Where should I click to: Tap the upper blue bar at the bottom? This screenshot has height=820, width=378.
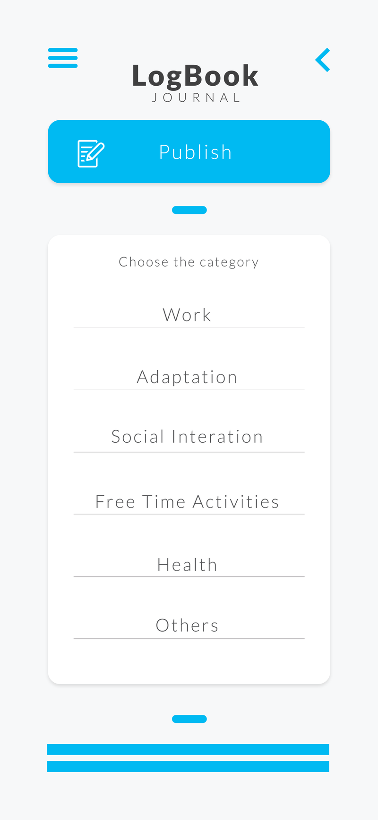click(189, 749)
